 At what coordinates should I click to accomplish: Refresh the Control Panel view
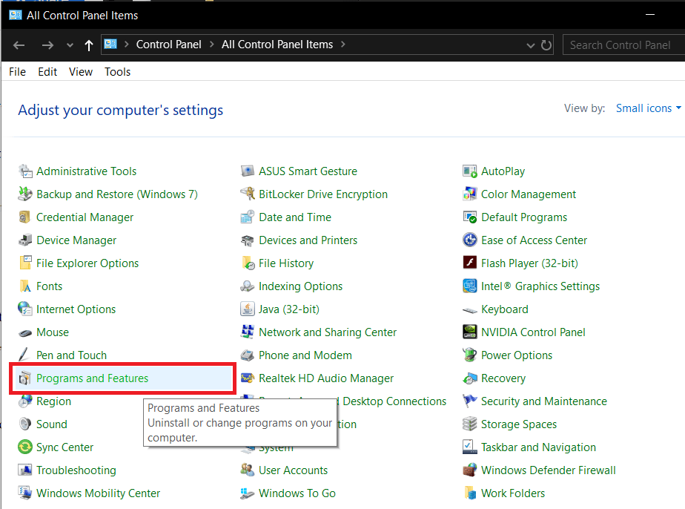(546, 45)
